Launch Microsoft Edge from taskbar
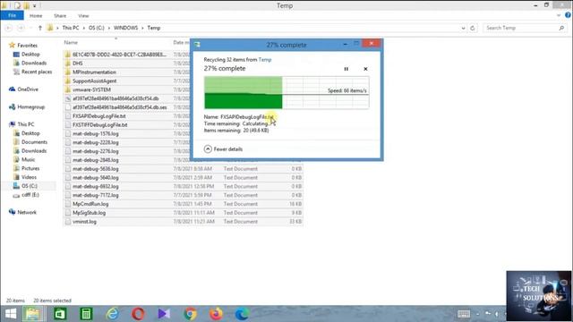The image size is (573, 322). (242, 314)
